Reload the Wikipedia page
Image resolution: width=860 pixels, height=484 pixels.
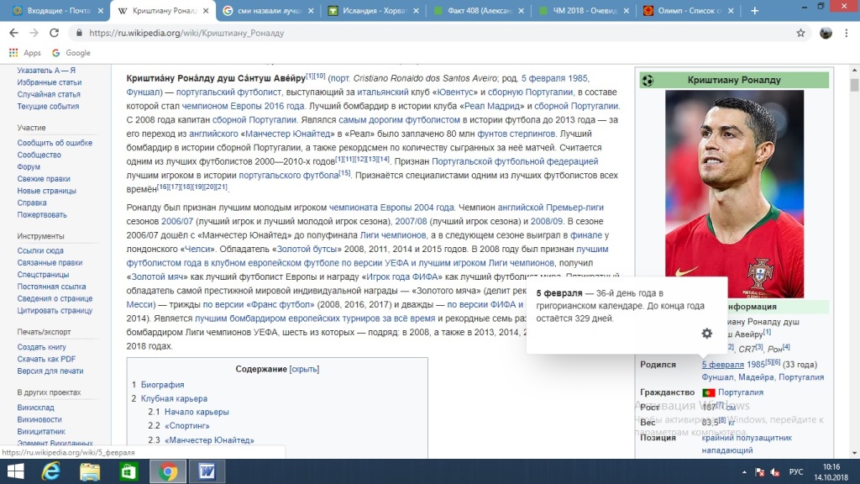click(54, 33)
